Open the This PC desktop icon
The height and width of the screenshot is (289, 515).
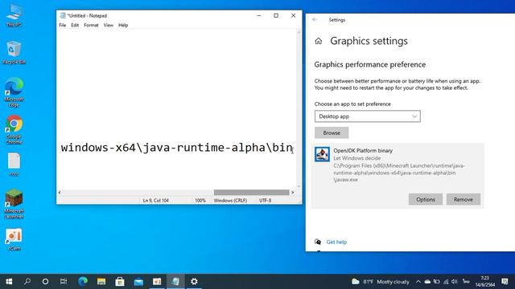click(14, 14)
